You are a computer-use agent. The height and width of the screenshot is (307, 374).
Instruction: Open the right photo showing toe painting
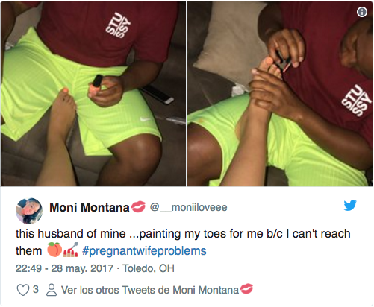tap(280, 94)
